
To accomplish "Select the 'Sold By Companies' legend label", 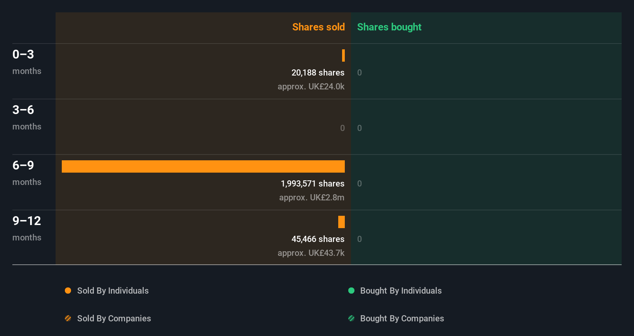I will pos(114,318).
